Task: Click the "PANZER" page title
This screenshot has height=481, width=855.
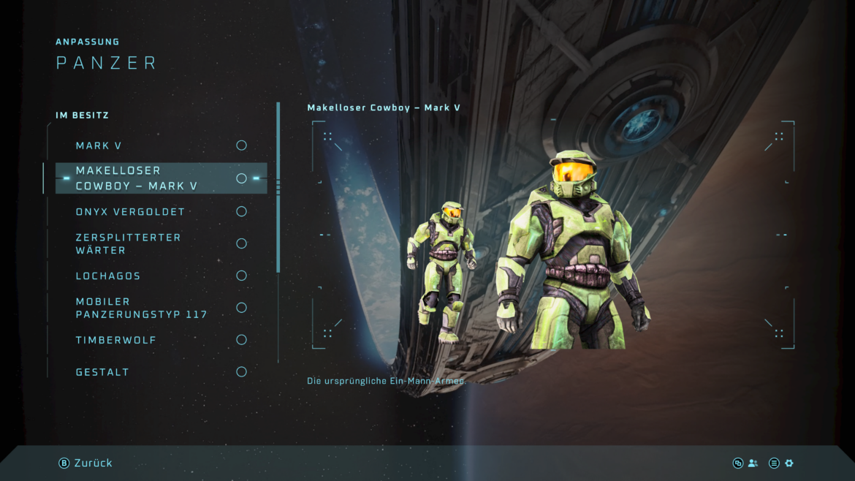Action: pyautogui.click(x=107, y=63)
